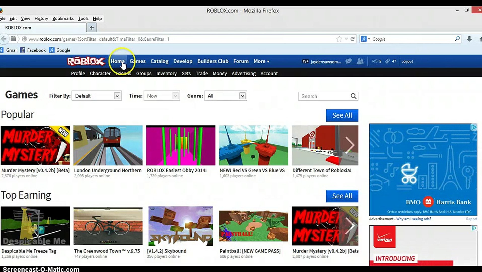Open the Advertising sub-navigation link
This screenshot has height=272, width=482.
pos(244,73)
